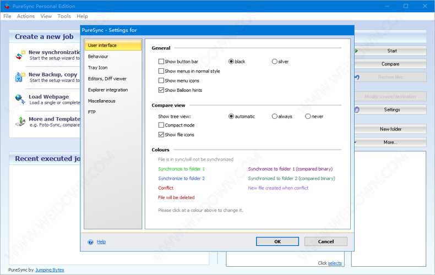This screenshot has height=275, width=435.
Task: Change New file created when conflict colour
Action: (x=278, y=188)
